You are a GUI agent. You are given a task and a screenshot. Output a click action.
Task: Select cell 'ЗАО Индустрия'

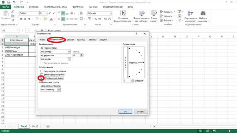point(17,55)
